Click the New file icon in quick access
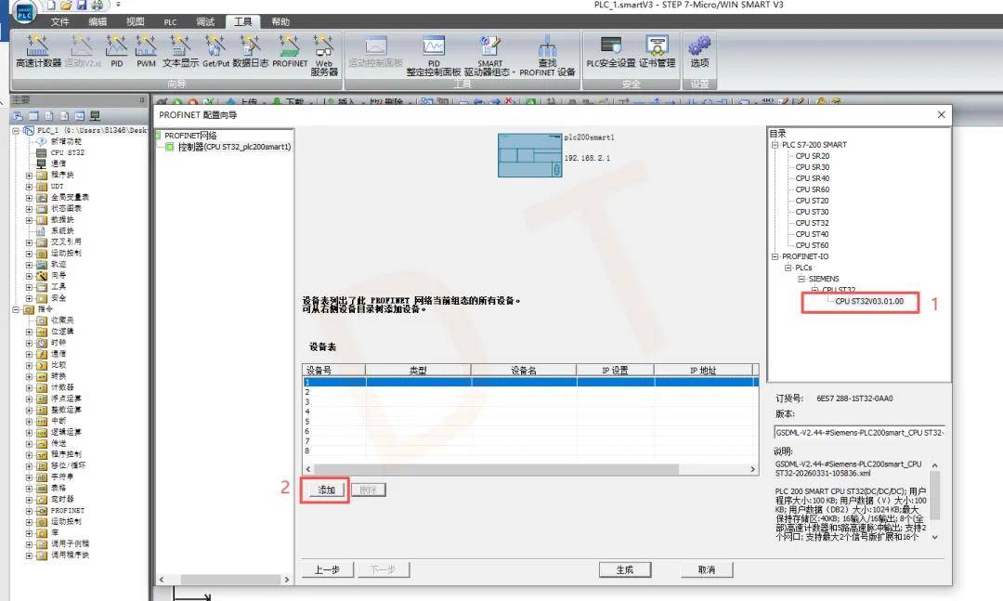Screen dimensions: 1003x601 point(50,6)
